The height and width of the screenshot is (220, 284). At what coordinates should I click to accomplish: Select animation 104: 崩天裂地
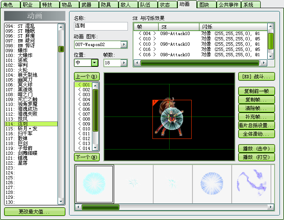pos(31,75)
